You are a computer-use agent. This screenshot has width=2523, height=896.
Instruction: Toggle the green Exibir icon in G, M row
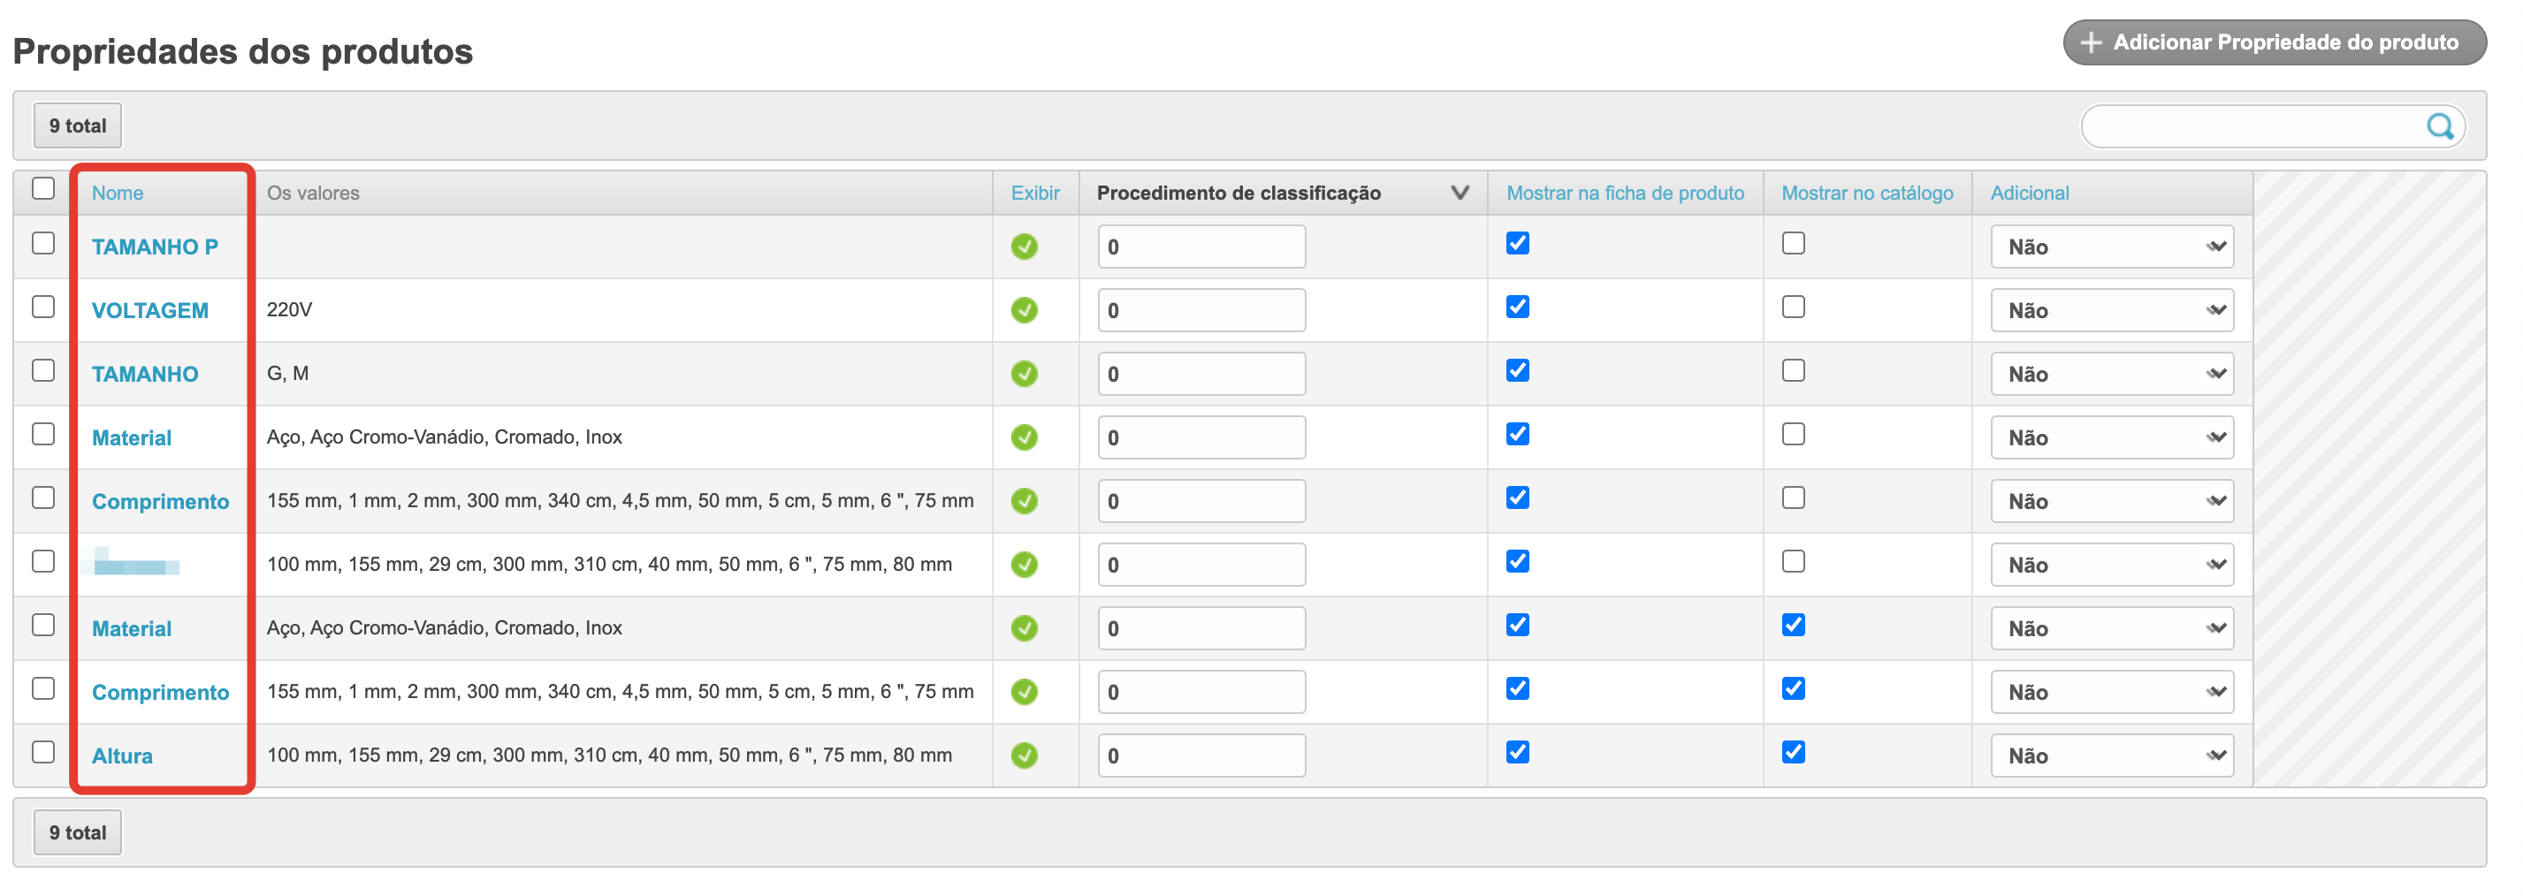(x=1025, y=374)
